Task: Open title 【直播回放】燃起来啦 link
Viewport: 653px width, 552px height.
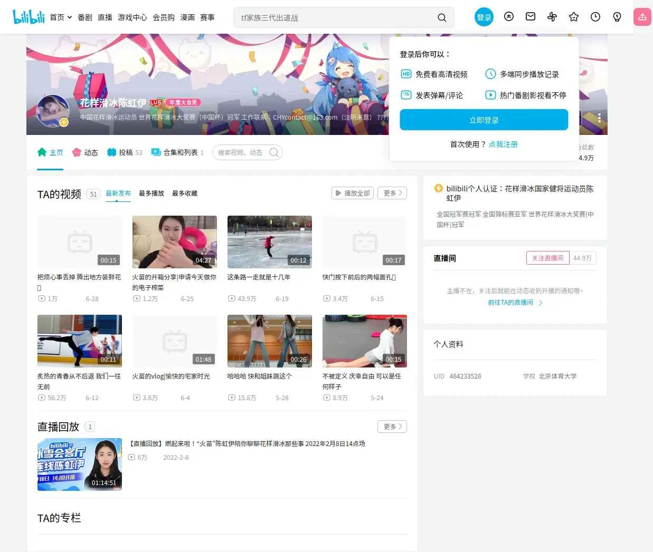Action: click(x=247, y=443)
